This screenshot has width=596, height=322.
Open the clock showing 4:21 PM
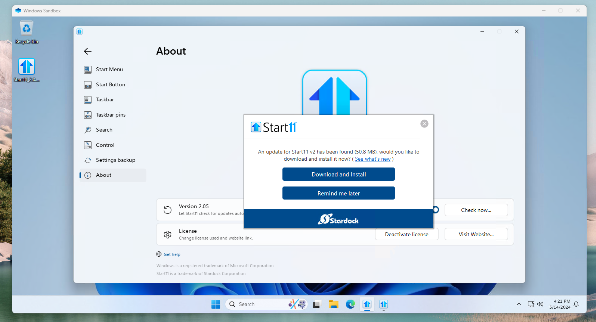pos(560,304)
